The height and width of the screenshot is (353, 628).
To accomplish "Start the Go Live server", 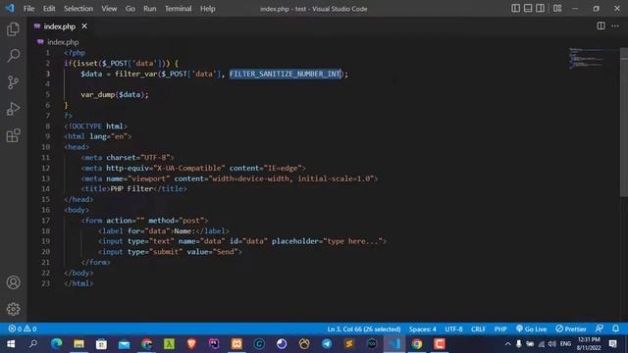I will click(531, 329).
